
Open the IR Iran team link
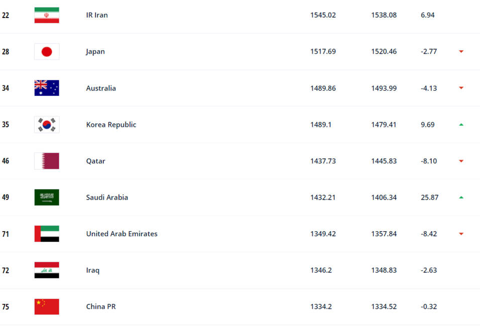[97, 15]
